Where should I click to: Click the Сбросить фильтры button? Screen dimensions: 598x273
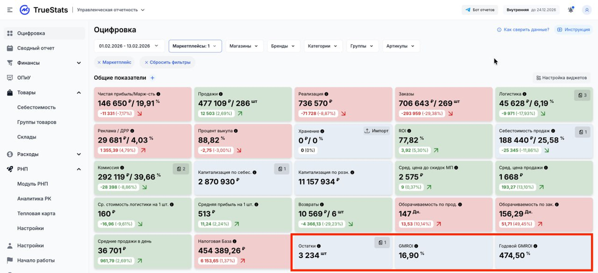point(167,62)
